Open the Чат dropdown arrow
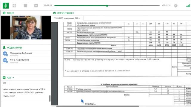Viewport: 191px width, 107px height. tap(13, 78)
